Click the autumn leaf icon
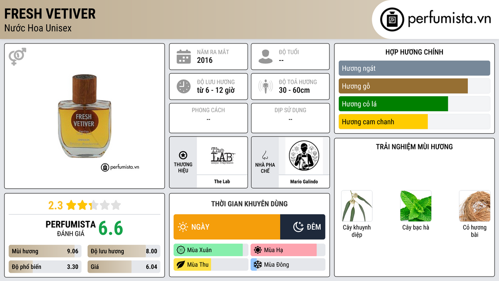 point(181,264)
